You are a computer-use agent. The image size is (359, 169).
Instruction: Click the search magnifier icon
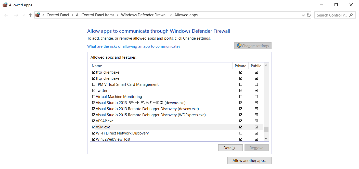pos(351,15)
